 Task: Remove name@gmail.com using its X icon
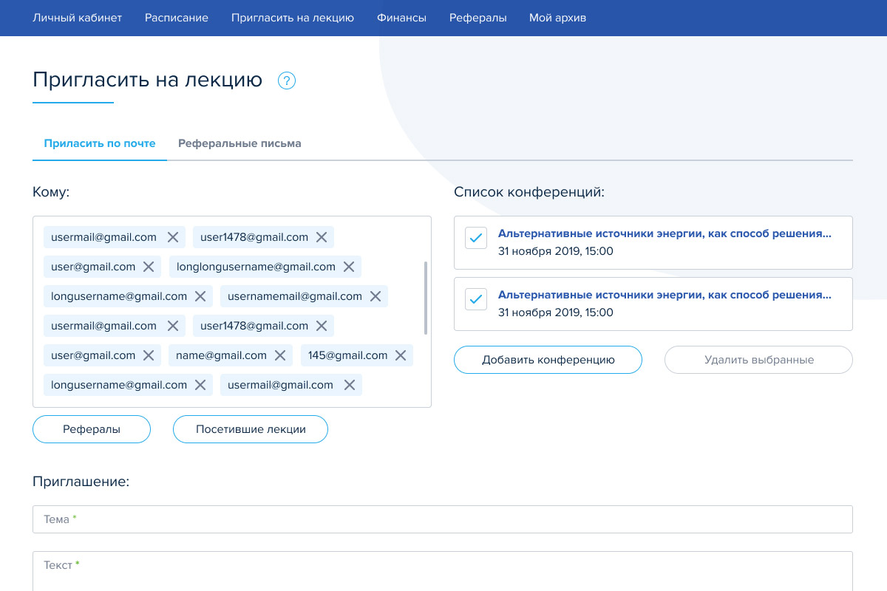click(280, 355)
